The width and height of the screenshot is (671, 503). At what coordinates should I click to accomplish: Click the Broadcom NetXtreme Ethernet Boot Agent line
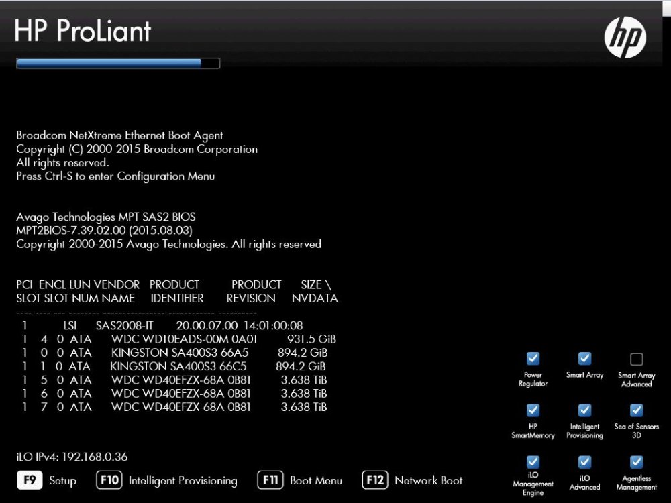(119, 135)
